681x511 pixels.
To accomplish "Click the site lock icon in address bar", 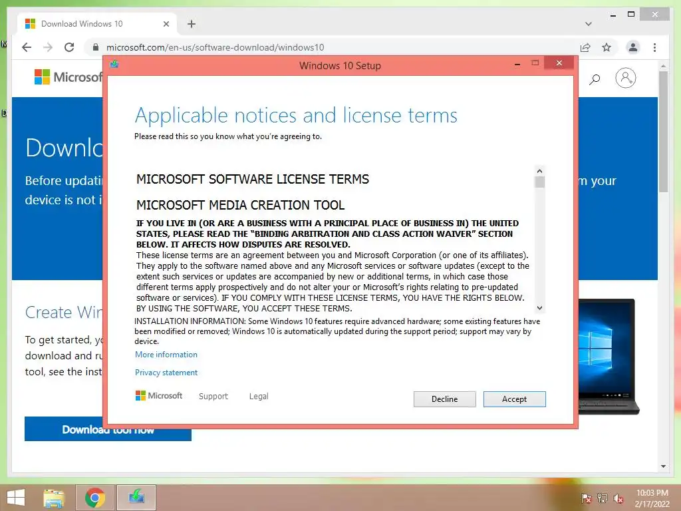I will click(x=96, y=47).
